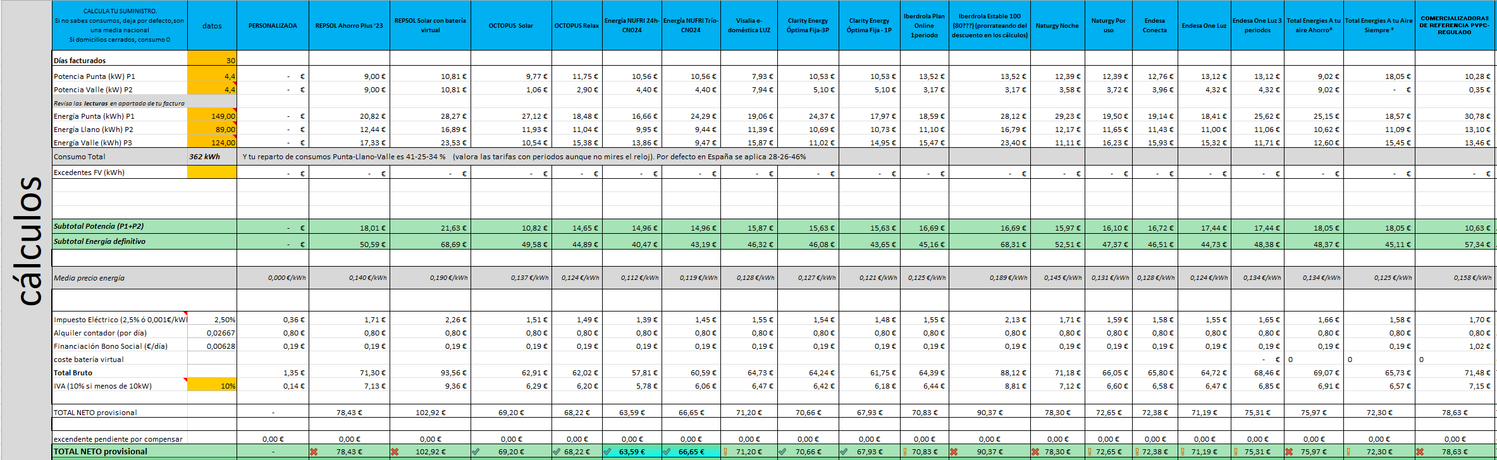Click the green check icon beside 70,66 €
Screen dimensions: 1497x460
pyautogui.click(x=782, y=452)
